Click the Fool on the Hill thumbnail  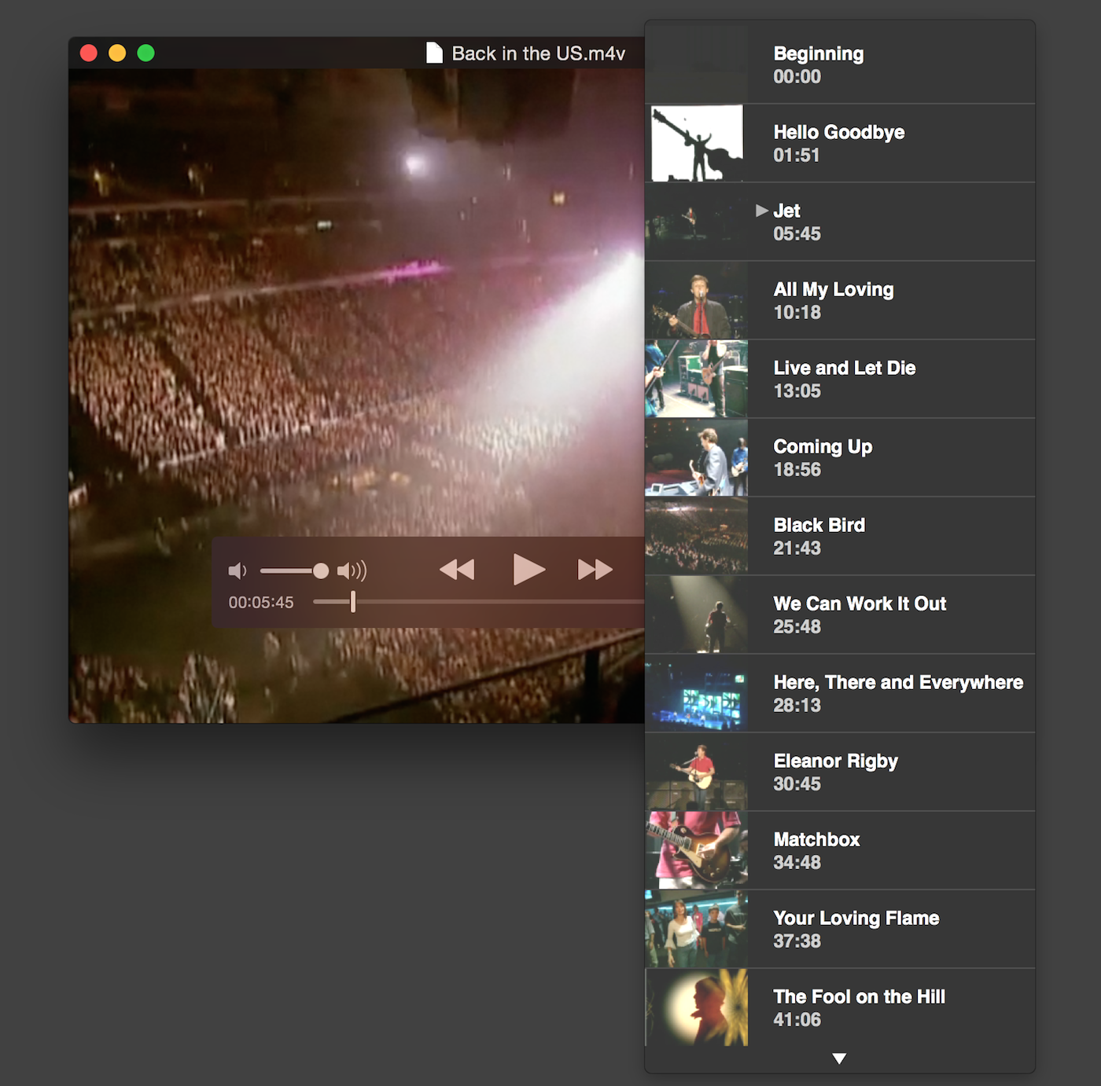pyautogui.click(x=696, y=1007)
